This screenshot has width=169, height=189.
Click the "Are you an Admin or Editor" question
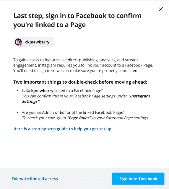(x=73, y=112)
